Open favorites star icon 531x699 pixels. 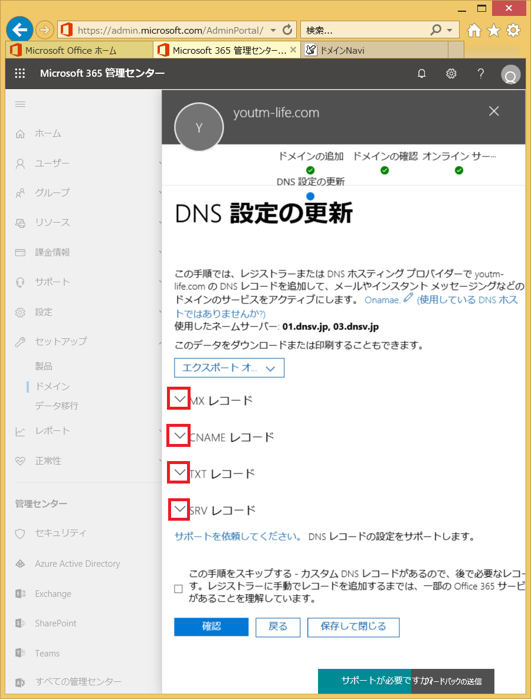click(494, 30)
